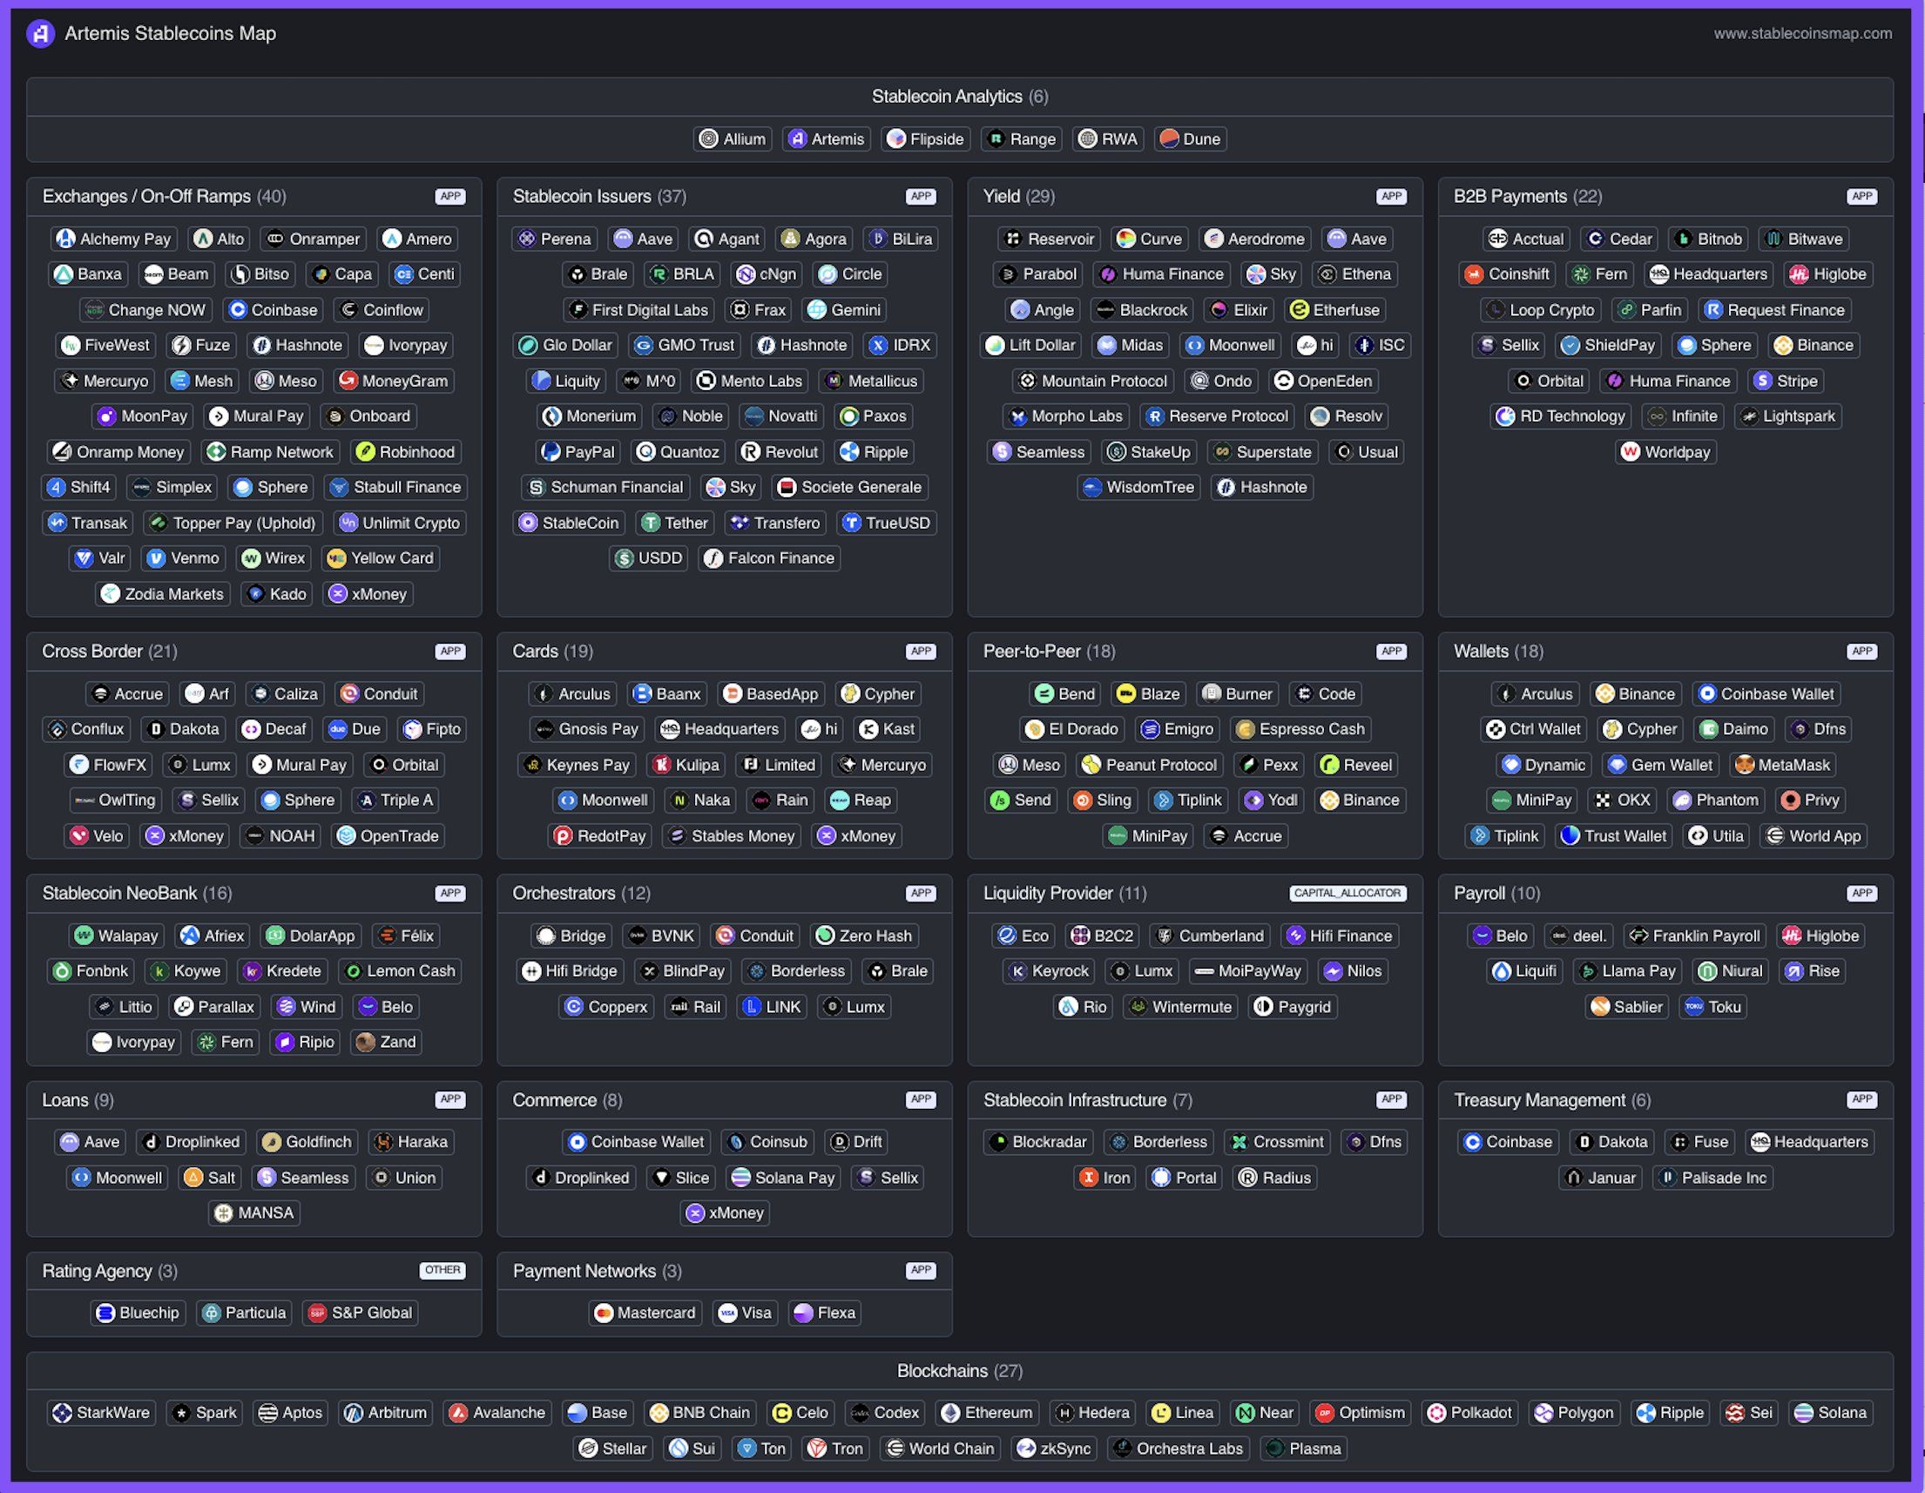Screen dimensions: 1925x1493
Task: Click the Circle issuer icon
Action: [827, 274]
